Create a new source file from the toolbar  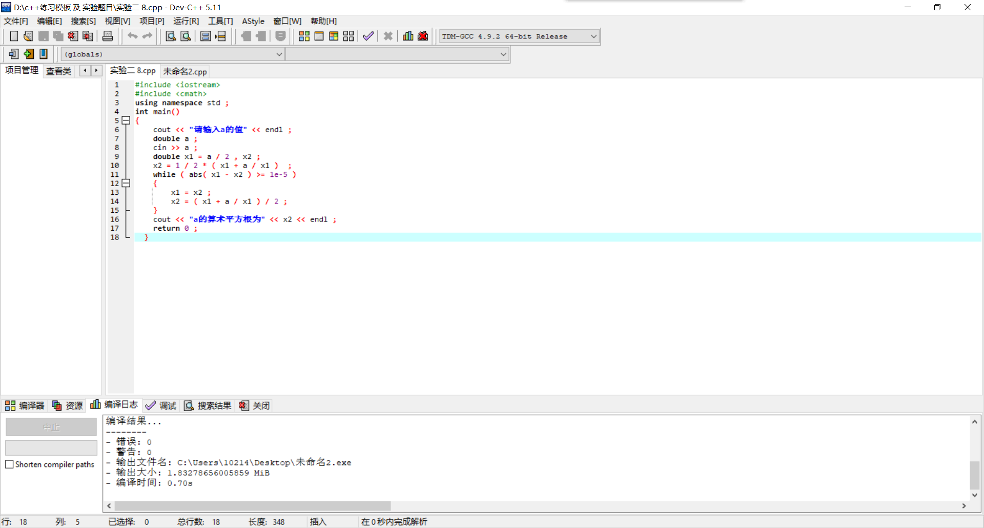click(14, 36)
